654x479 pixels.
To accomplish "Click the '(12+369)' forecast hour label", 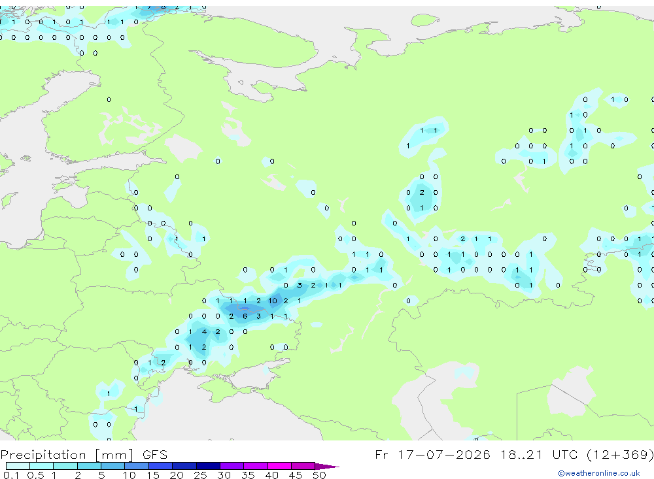I will pos(620,454).
